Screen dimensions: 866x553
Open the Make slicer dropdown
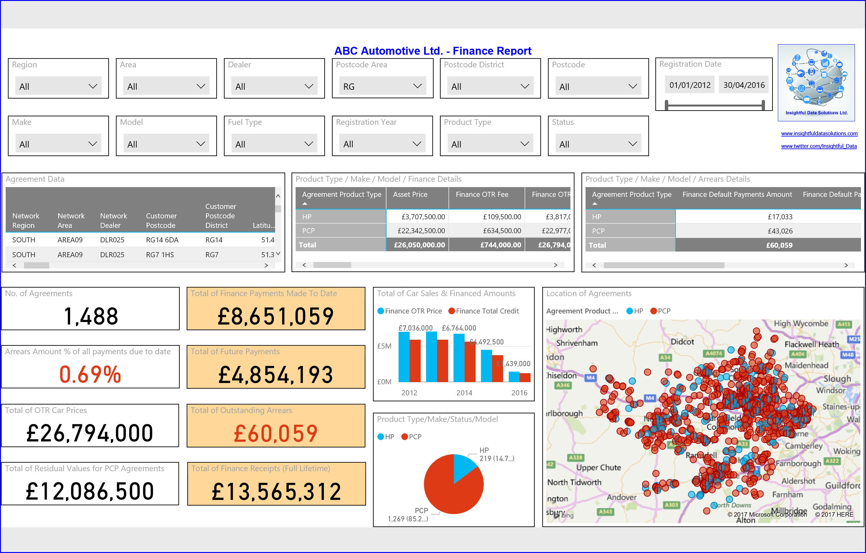93,143
